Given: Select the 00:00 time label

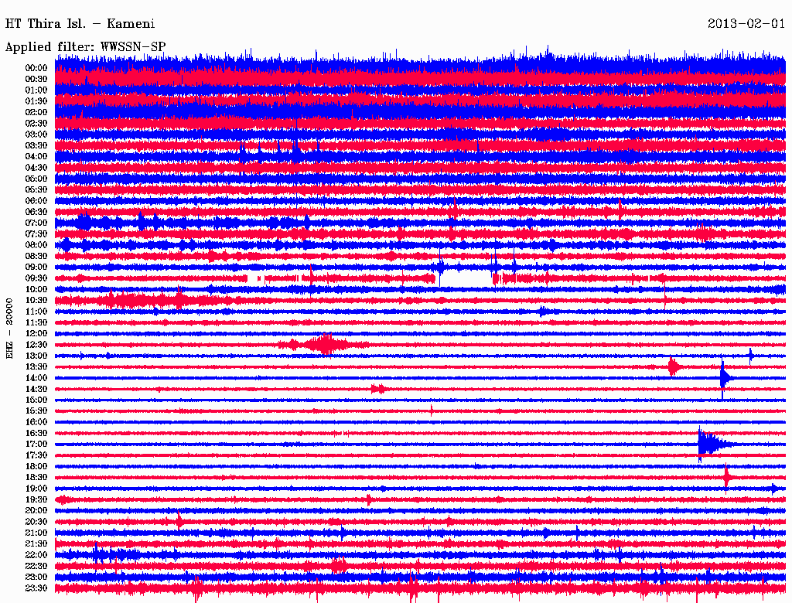Looking at the screenshot, I should (36, 68).
